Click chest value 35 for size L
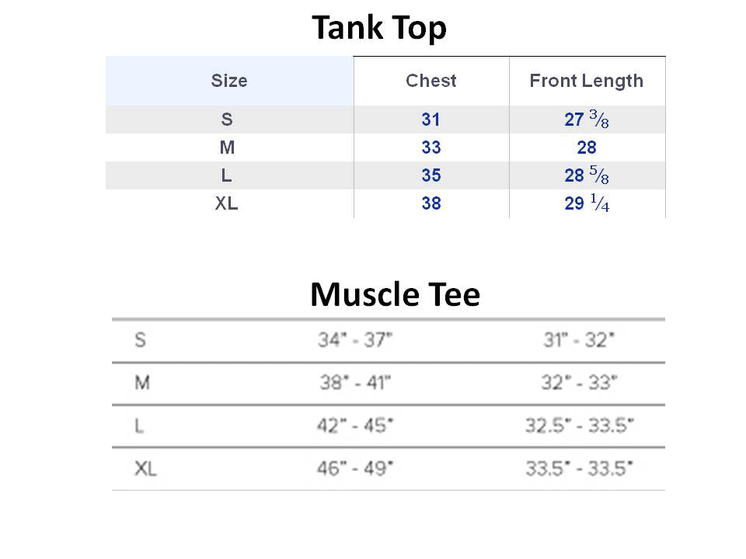This screenshot has height=559, width=746. point(431,175)
